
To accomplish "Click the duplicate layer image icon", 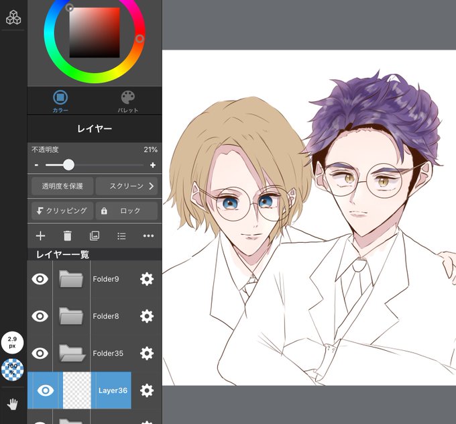I will [95, 235].
